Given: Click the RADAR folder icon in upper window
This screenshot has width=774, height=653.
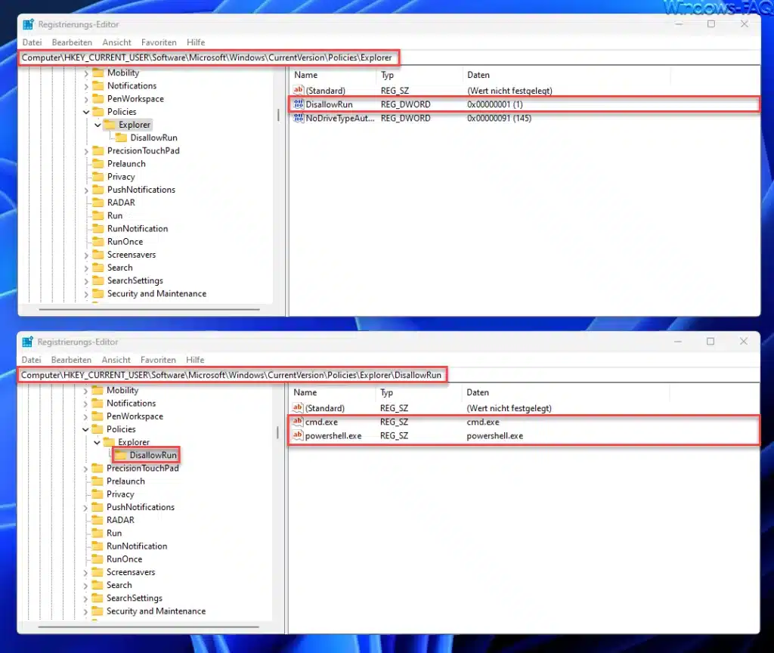Looking at the screenshot, I should point(98,203).
